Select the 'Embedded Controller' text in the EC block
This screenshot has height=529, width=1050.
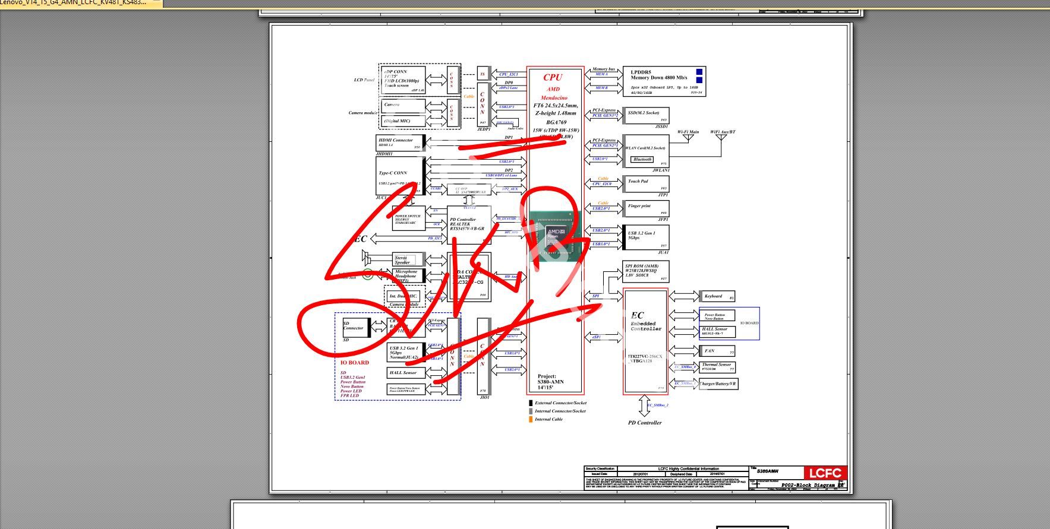[646, 326]
